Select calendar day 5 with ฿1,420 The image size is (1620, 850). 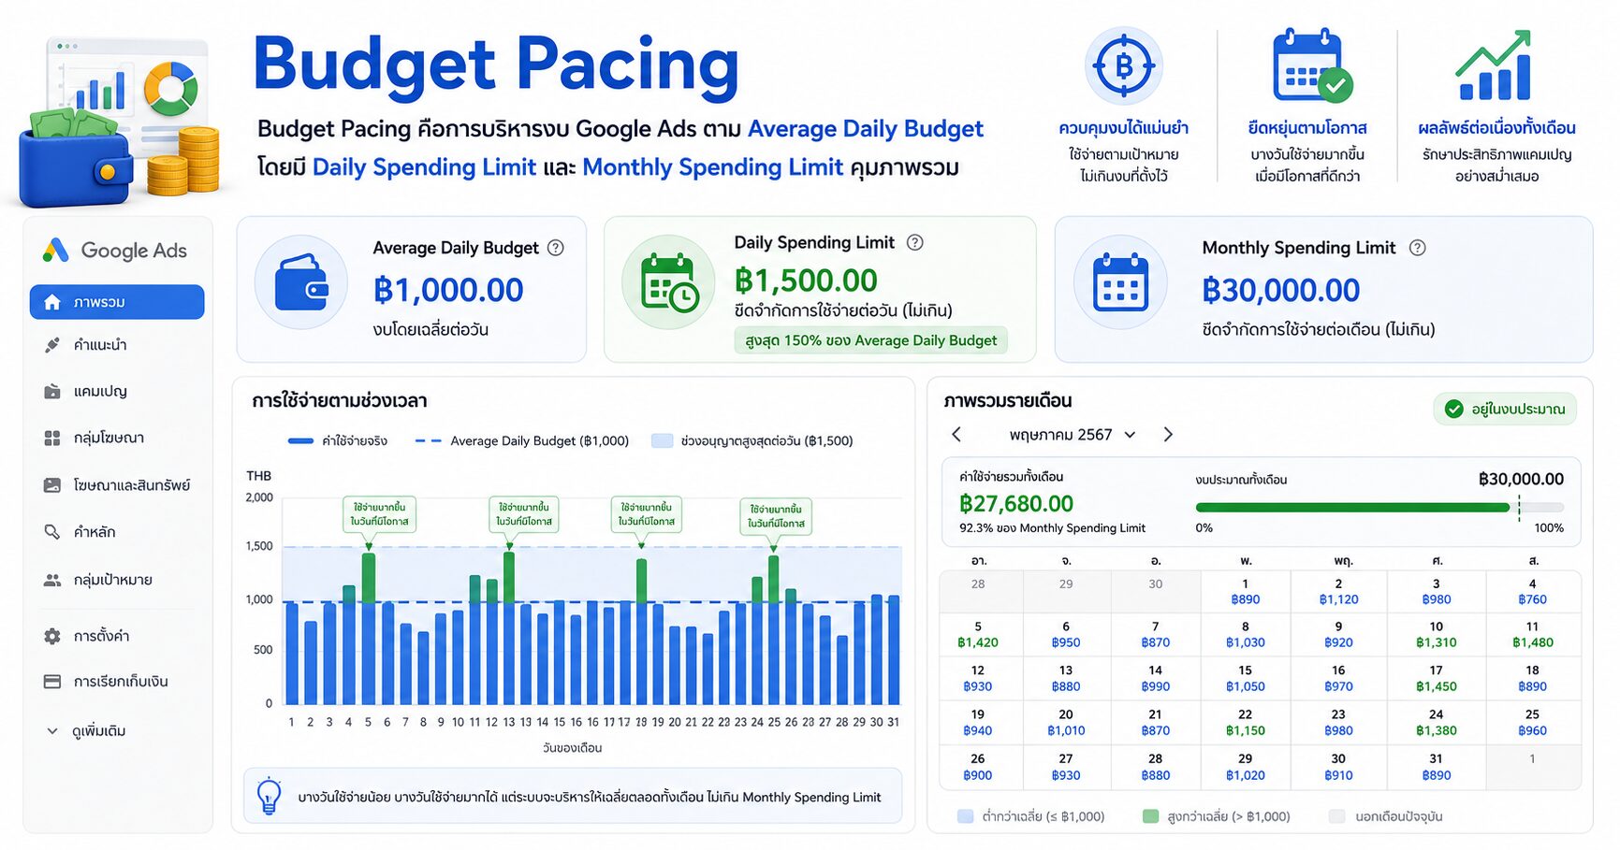coord(978,636)
